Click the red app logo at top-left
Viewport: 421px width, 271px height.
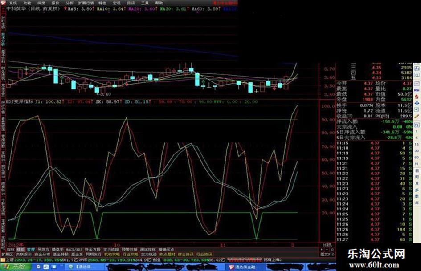3,3
